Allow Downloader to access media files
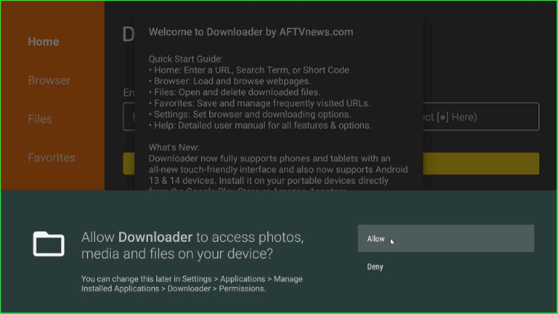The image size is (558, 314). pyautogui.click(x=446, y=239)
